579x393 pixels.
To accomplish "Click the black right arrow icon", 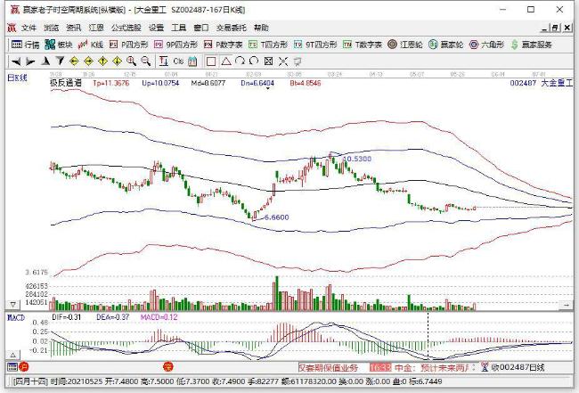I will [30, 61].
